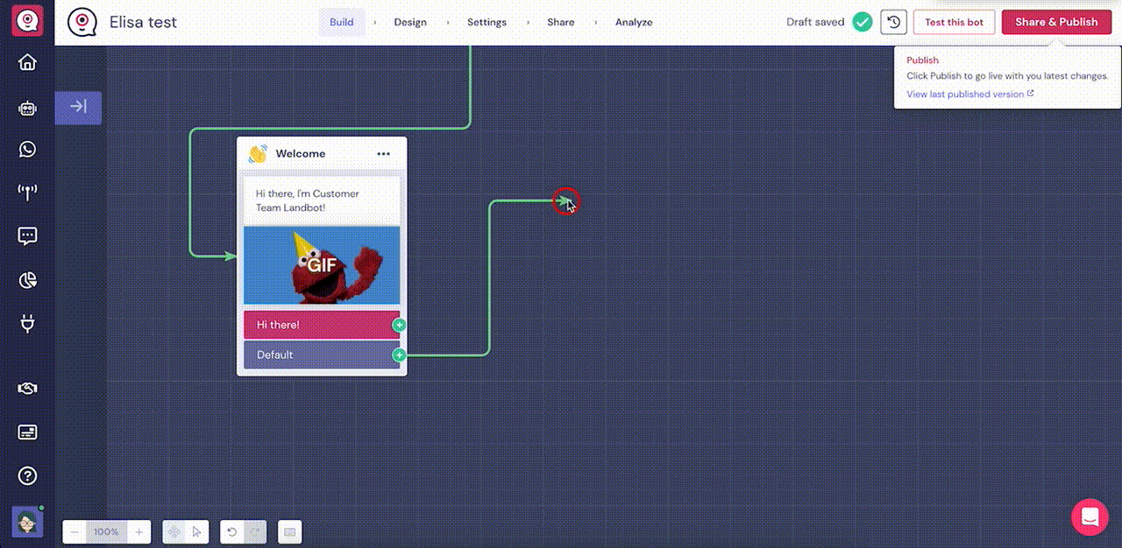1122x548 pixels.
Task: Open the keyboard shortcuts button
Action: (x=290, y=531)
